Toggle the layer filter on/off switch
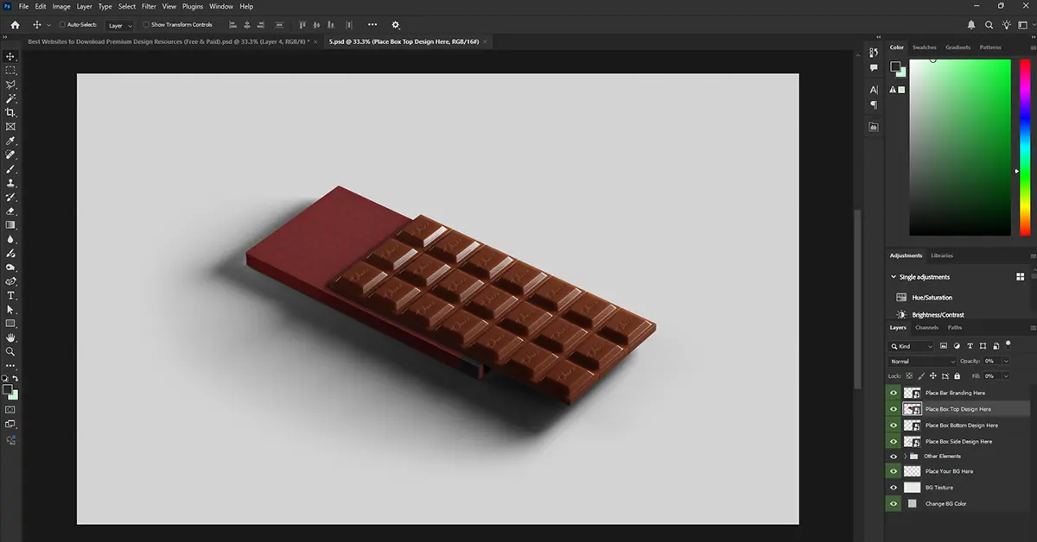 pyautogui.click(x=1008, y=344)
